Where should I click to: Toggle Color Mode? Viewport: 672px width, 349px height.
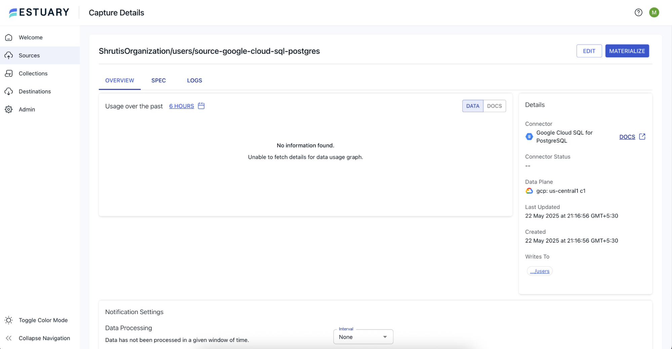pos(40,320)
